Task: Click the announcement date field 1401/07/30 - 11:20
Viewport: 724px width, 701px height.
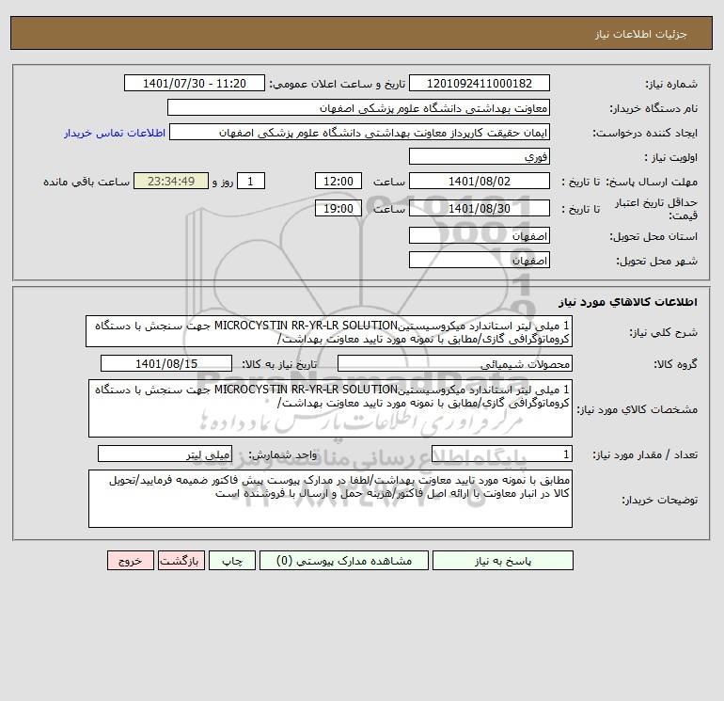Action: point(195,83)
